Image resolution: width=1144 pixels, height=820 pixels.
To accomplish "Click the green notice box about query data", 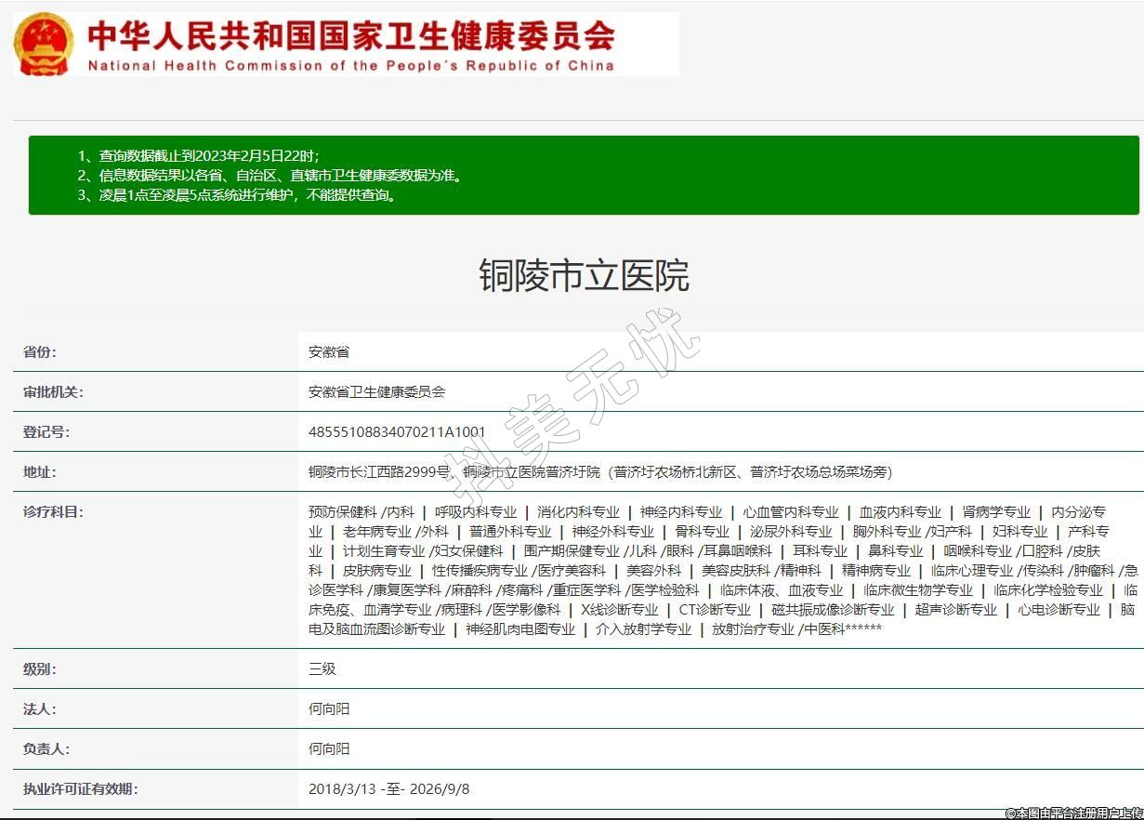I will pos(584,175).
